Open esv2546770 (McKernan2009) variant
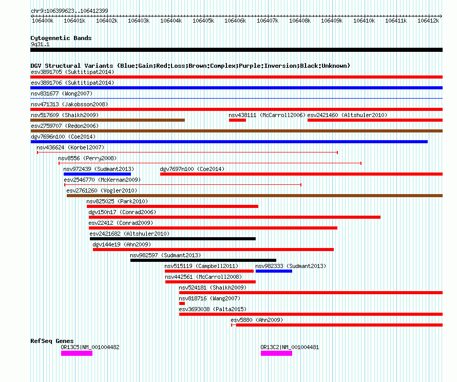This screenshot has height=382, width=457. [183, 185]
